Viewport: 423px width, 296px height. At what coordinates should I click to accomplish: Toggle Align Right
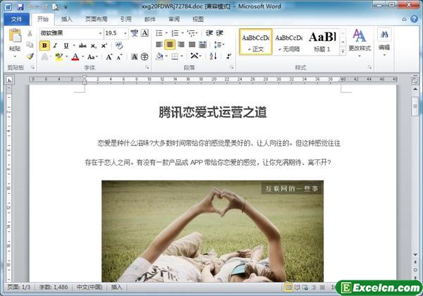point(181,44)
